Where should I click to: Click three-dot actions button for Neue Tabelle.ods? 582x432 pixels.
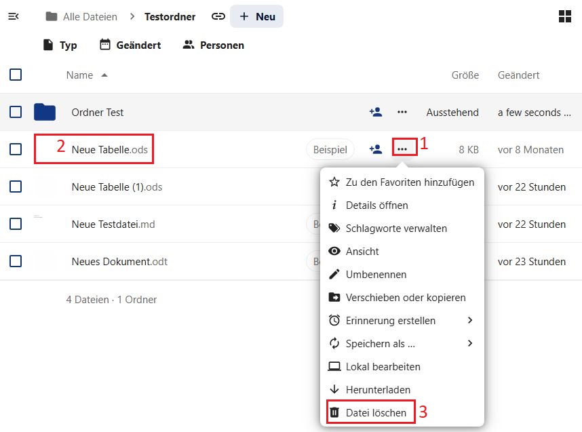[403, 149]
